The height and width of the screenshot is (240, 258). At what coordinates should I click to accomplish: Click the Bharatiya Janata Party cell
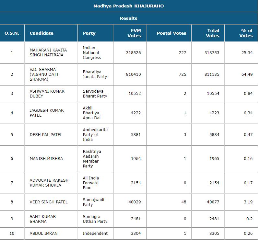tap(95, 74)
